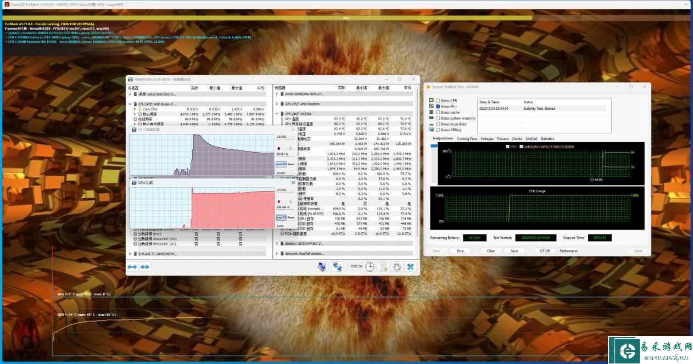Screen dimensions: 693x364
Task: Expand S.M.A.R.T.: SAMSUNG node
Action: tap(130, 254)
